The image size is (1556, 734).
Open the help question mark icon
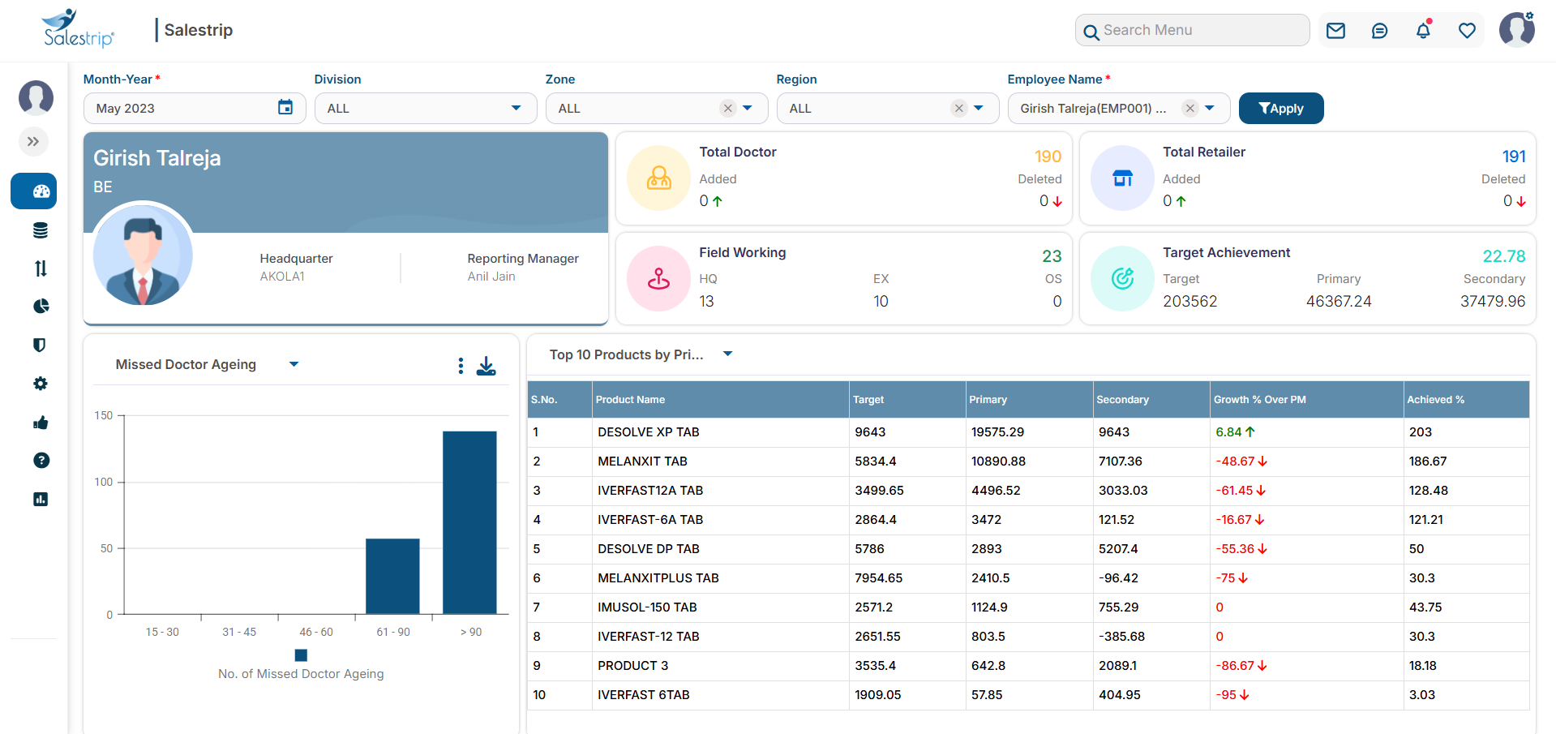point(40,460)
